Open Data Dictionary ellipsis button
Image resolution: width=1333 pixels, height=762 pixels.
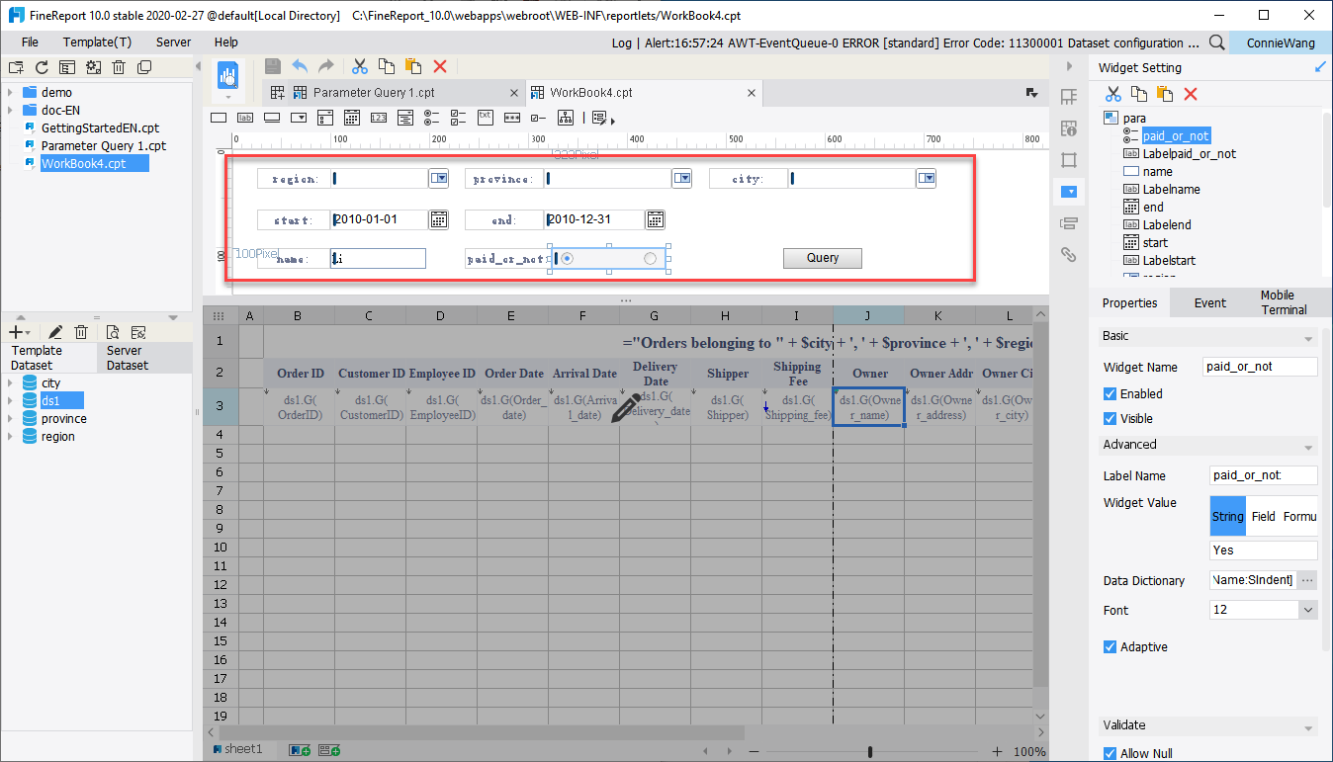click(x=1307, y=580)
